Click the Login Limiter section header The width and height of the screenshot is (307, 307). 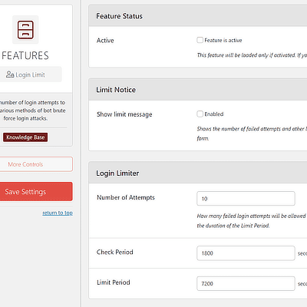click(198, 173)
